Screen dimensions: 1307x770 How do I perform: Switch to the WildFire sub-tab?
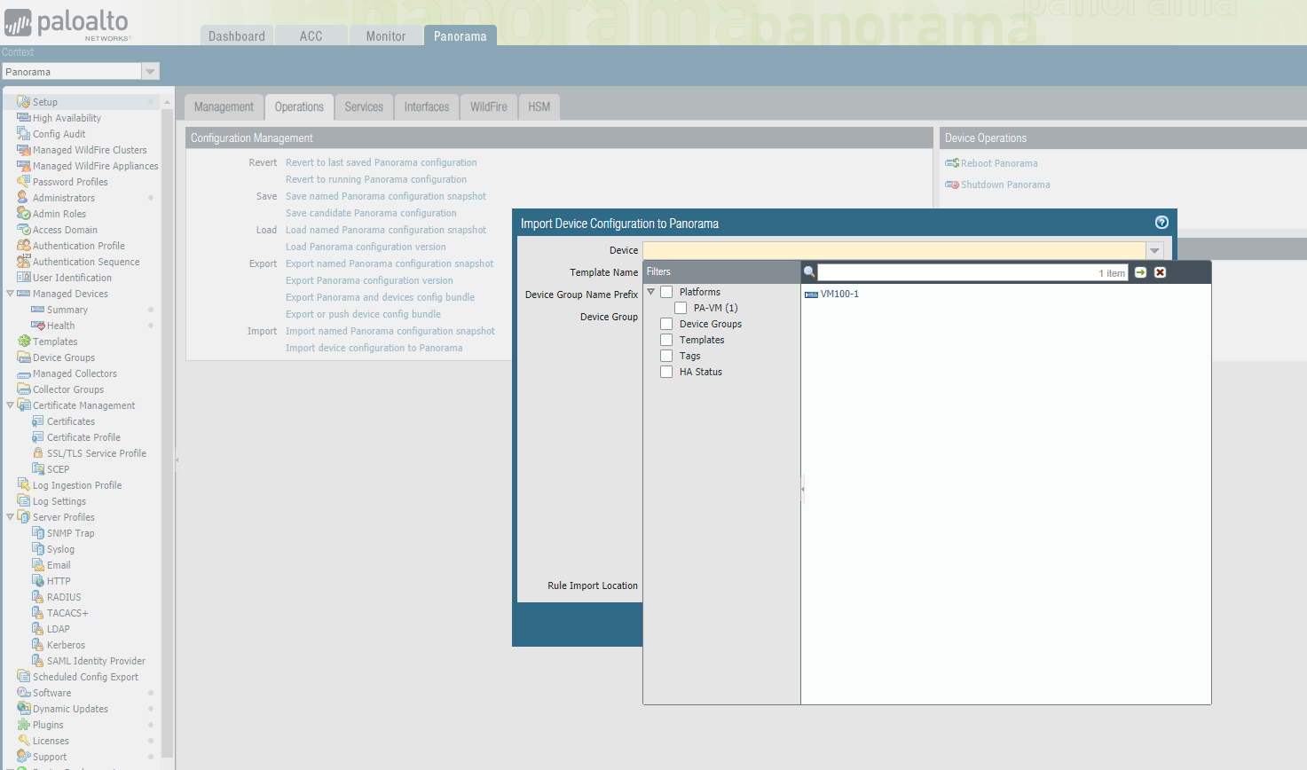489,106
